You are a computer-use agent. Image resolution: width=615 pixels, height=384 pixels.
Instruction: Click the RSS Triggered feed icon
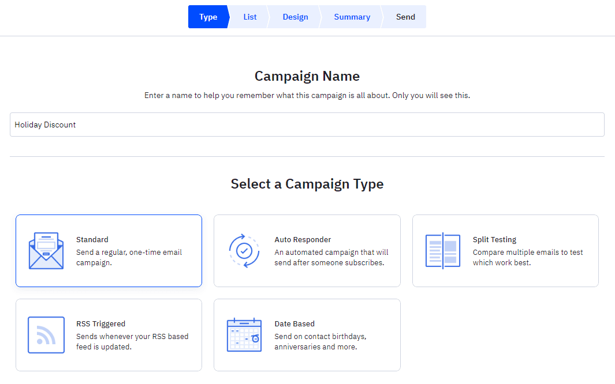pos(46,335)
